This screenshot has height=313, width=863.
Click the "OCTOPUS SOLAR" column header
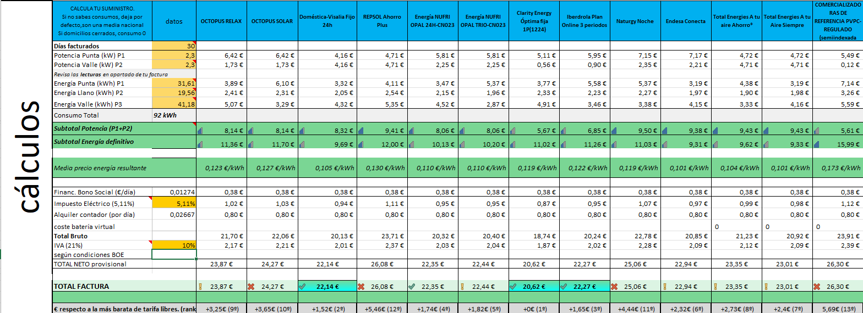click(272, 21)
